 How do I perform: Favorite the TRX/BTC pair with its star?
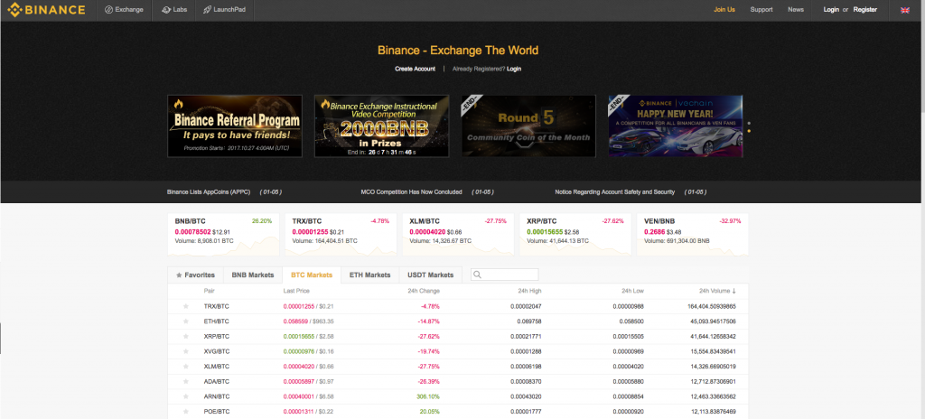tap(186, 307)
